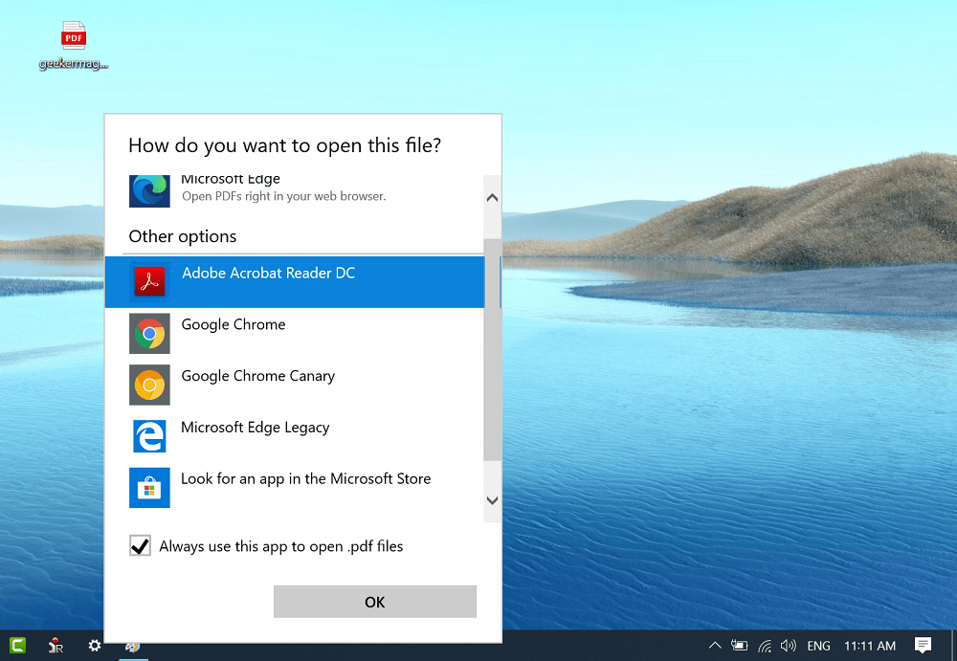Select Adobe Acrobat Reader DC app icon
The width and height of the screenshot is (957, 661).
149,282
